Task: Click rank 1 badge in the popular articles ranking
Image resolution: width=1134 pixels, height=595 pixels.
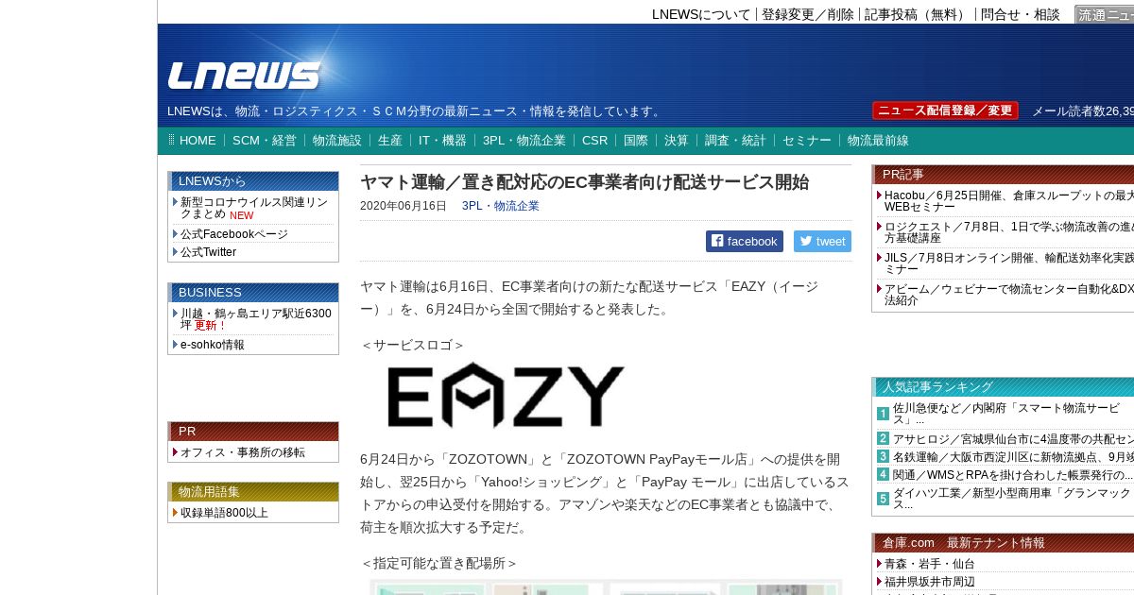Action: pos(883,414)
